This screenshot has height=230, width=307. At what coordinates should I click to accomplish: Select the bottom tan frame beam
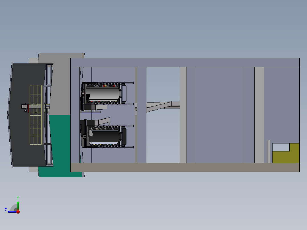185,168
